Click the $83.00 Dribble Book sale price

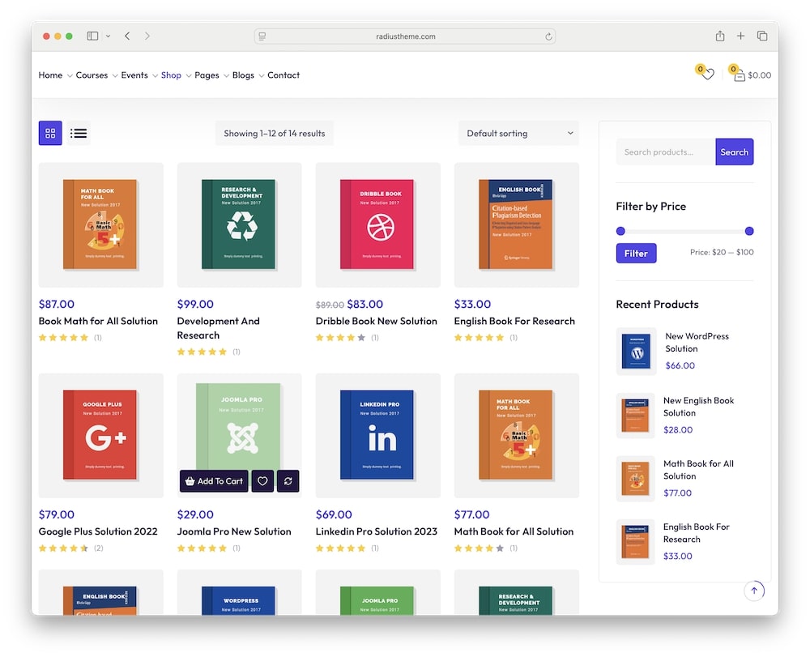364,305
